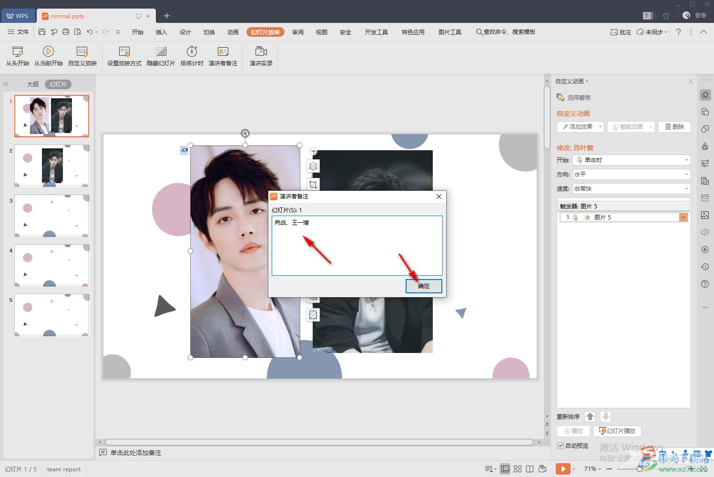Click the history icon in right sidebar
Image resolution: width=714 pixels, height=477 pixels.
point(705,267)
